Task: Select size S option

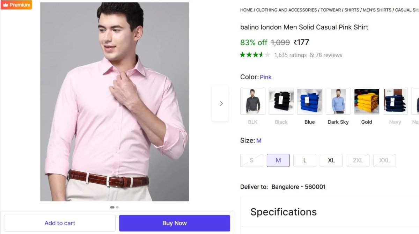Action: 252,160
